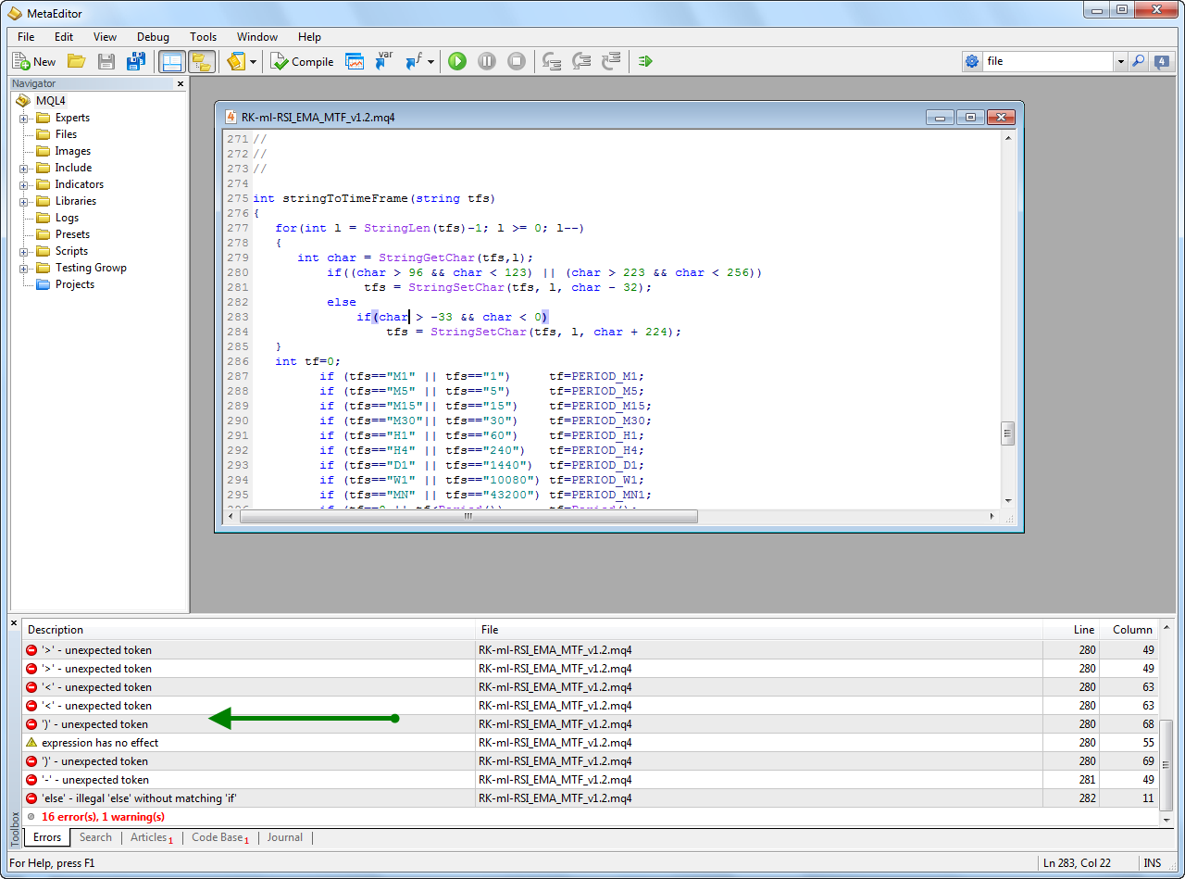Open the Edit menu
Image resolution: width=1185 pixels, height=879 pixels.
pos(64,37)
